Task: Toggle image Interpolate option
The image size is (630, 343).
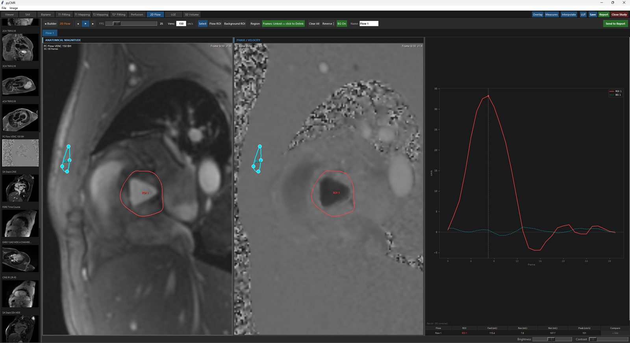Action: [569, 15]
